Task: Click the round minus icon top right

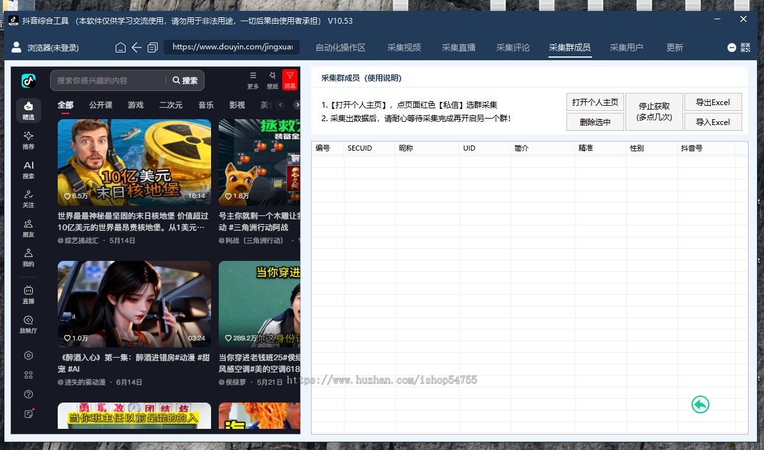Action: point(731,47)
